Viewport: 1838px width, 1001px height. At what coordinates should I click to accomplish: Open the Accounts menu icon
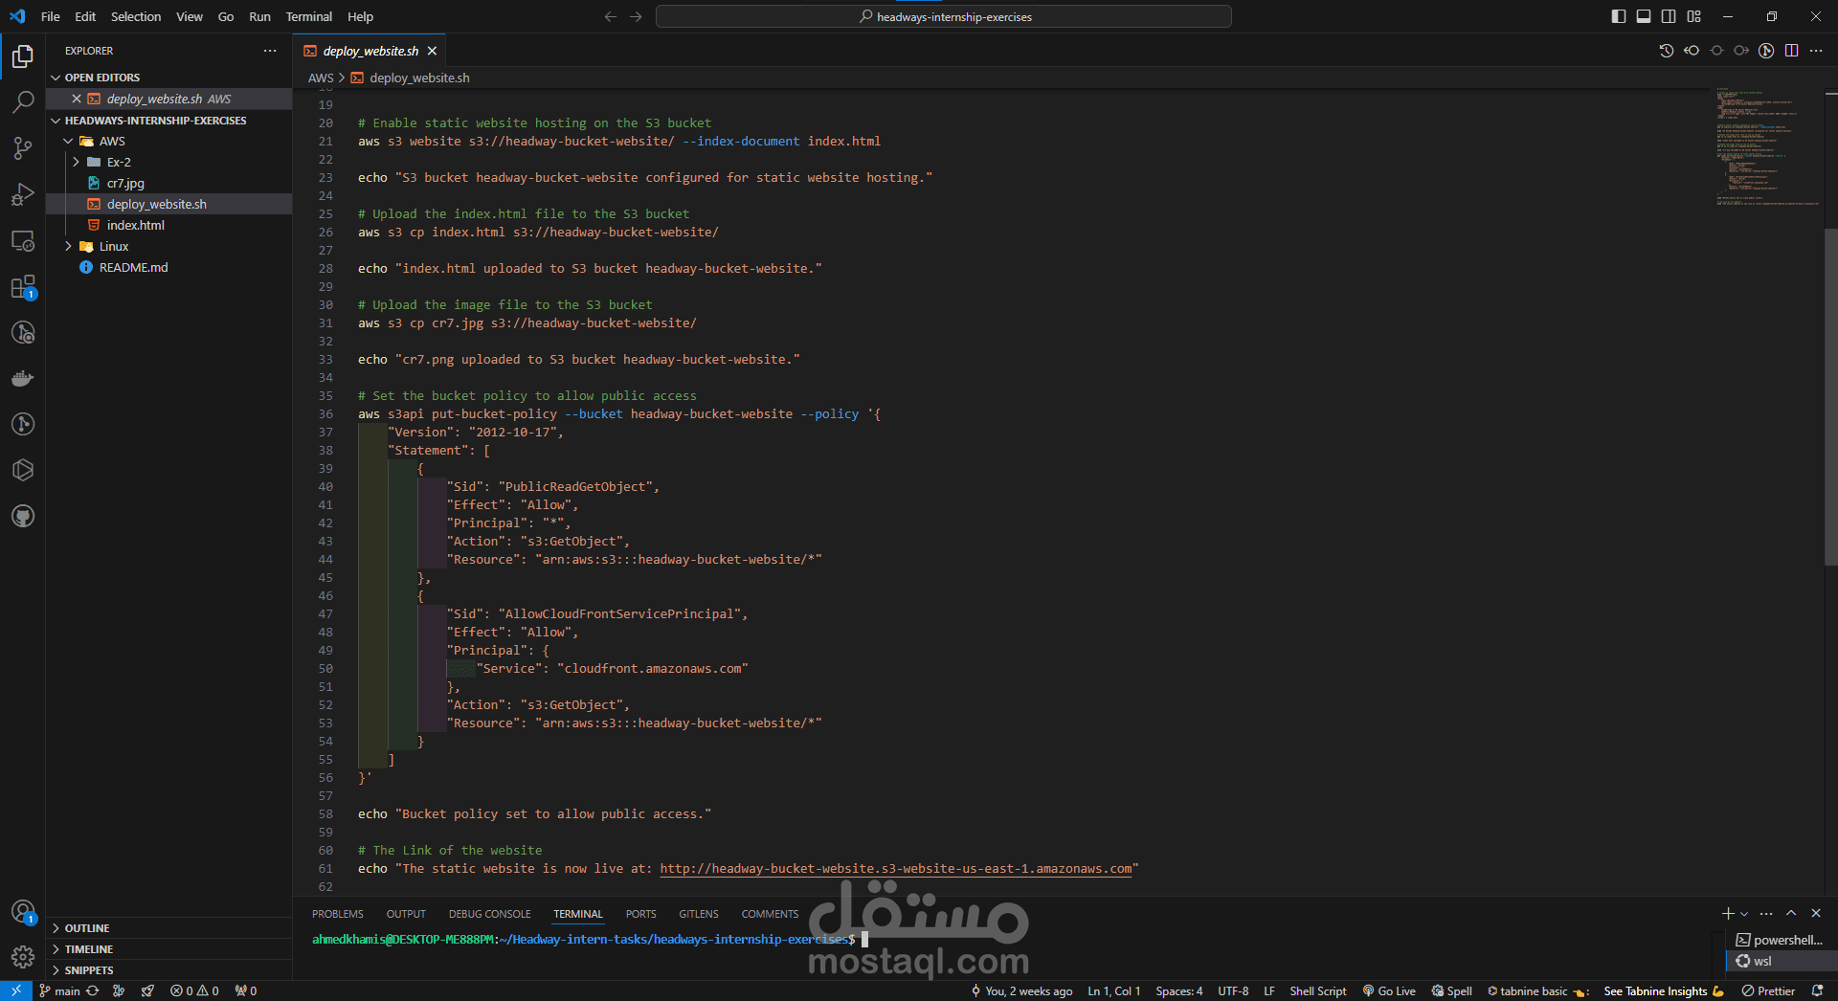click(23, 912)
